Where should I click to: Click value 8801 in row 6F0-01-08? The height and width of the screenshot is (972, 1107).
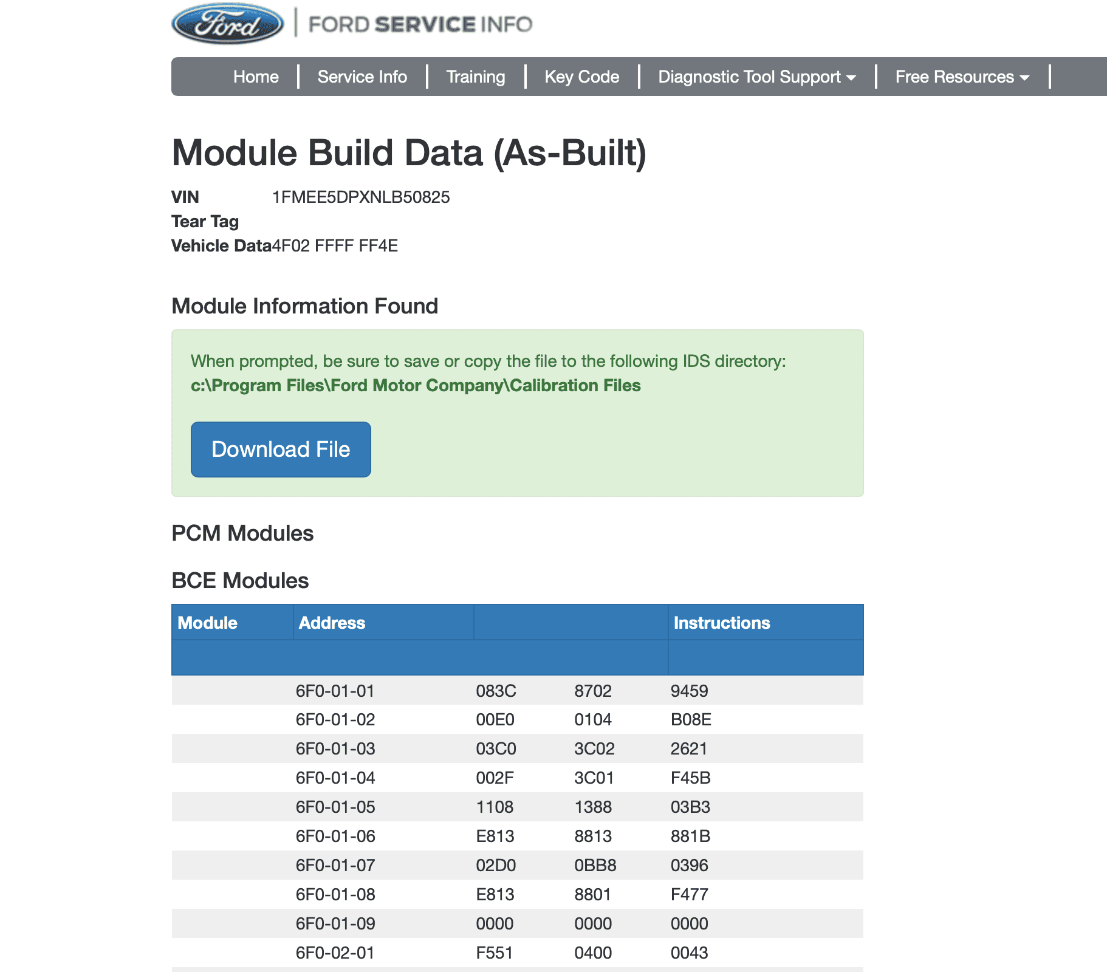click(592, 895)
